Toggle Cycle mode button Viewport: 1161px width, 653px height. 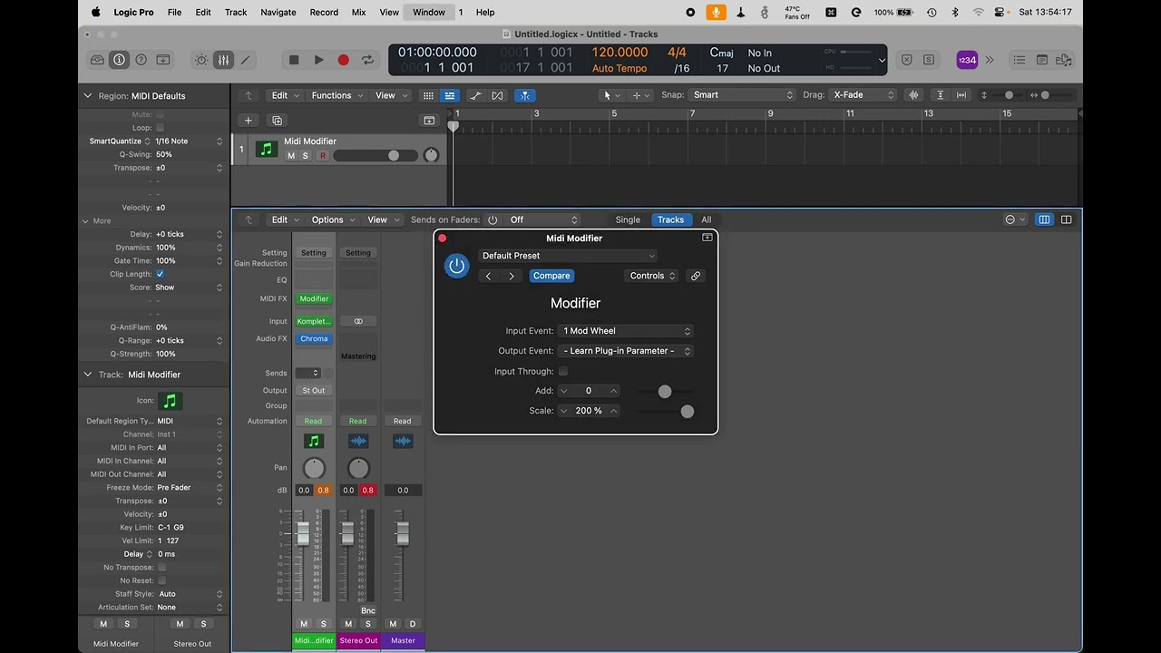tap(367, 60)
